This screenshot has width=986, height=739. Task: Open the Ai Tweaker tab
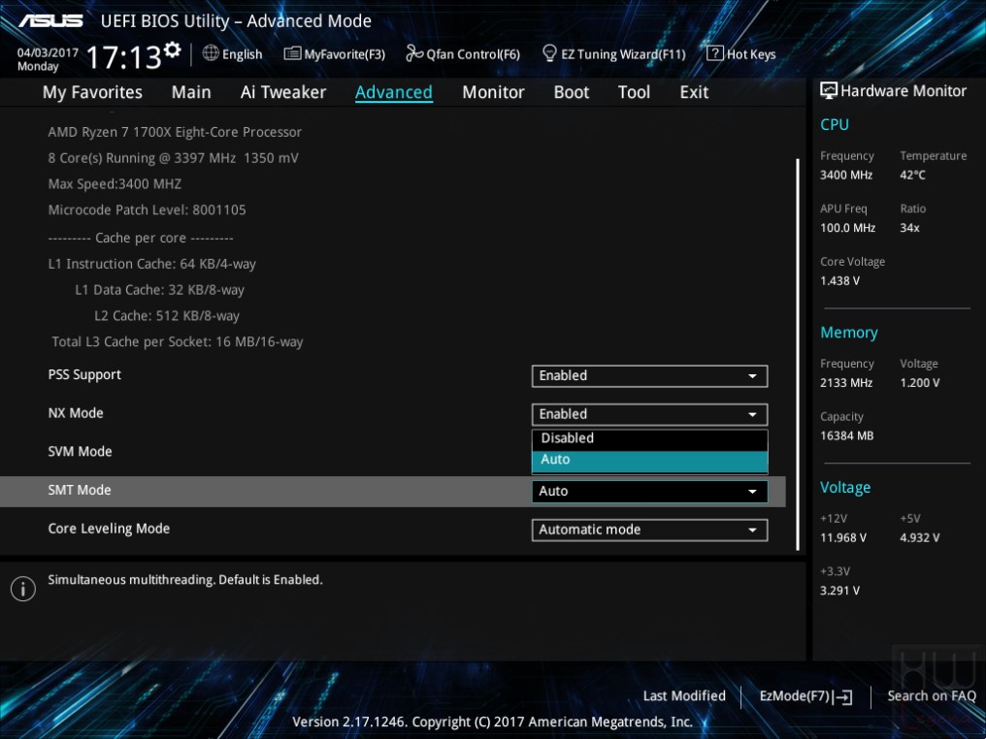(x=283, y=92)
